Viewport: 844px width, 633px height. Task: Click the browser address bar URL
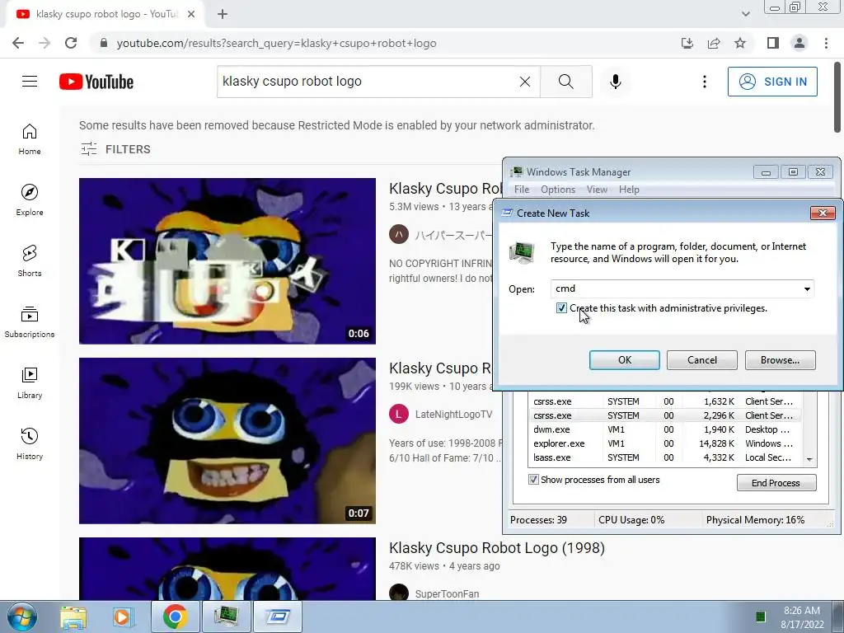pyautogui.click(x=277, y=43)
